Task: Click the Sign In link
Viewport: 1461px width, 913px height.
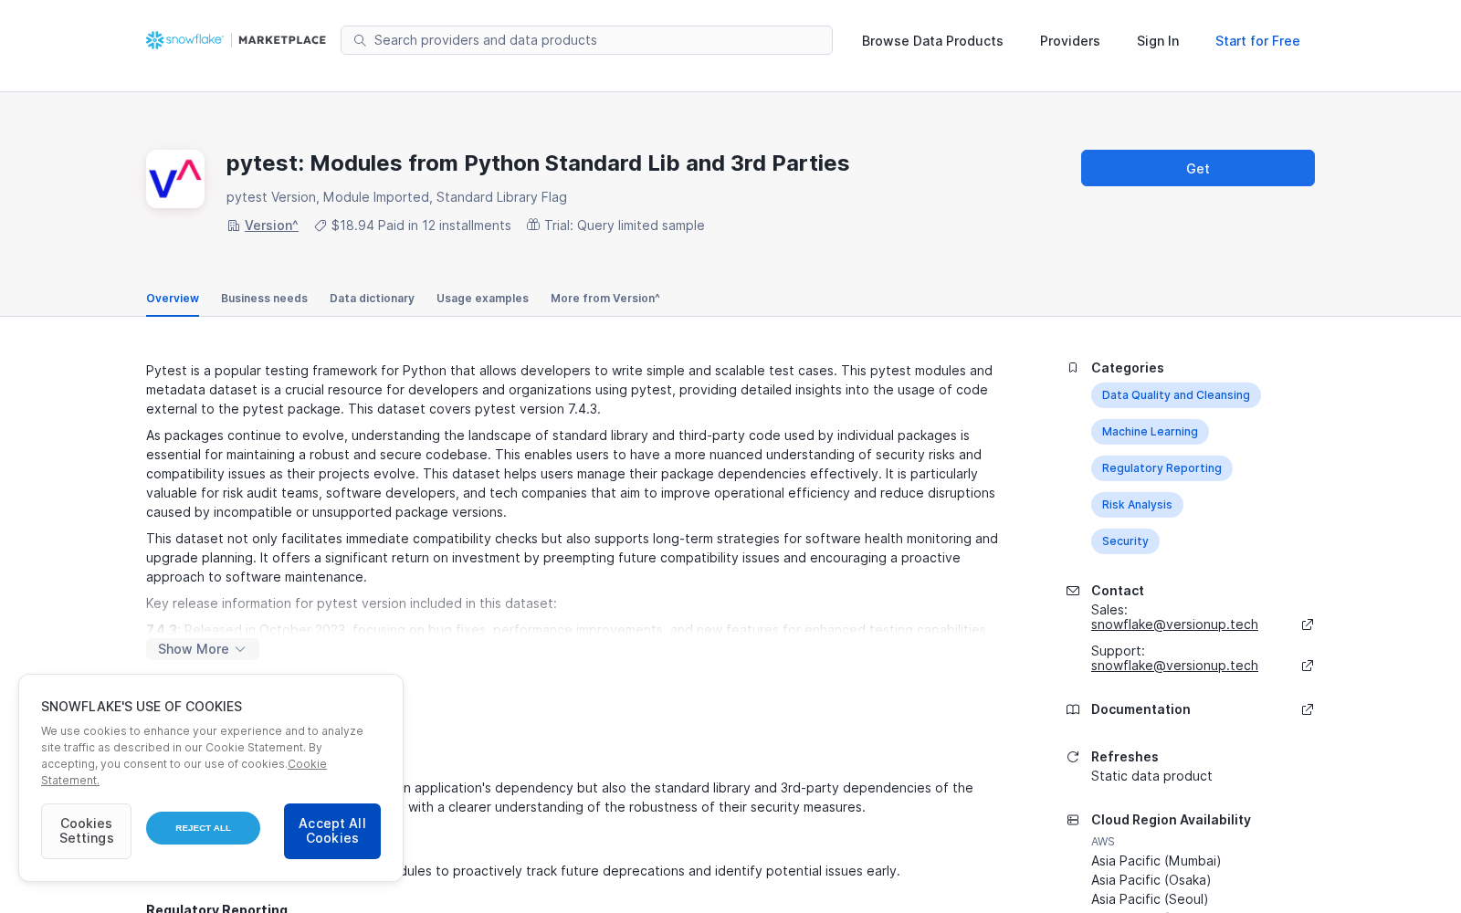Action: [x=1158, y=41]
